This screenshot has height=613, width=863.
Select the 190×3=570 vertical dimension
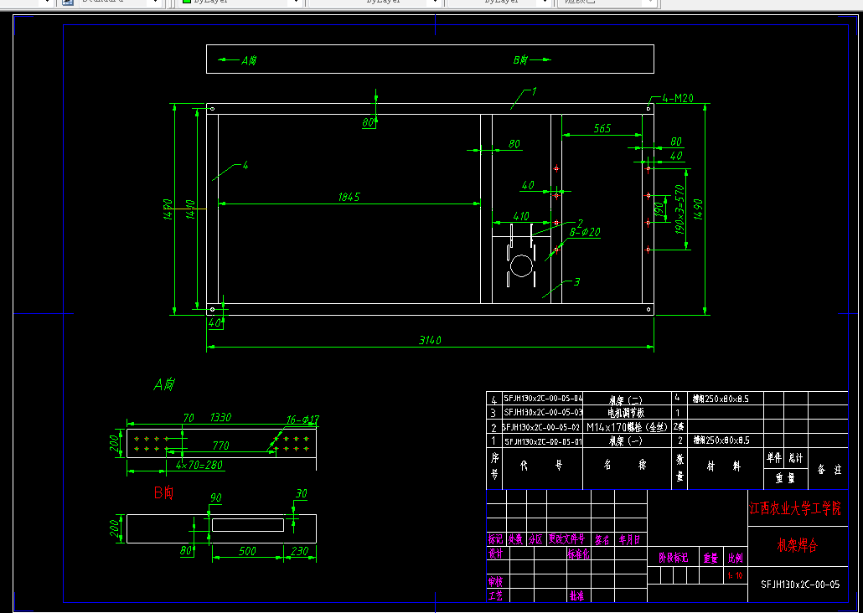click(680, 209)
